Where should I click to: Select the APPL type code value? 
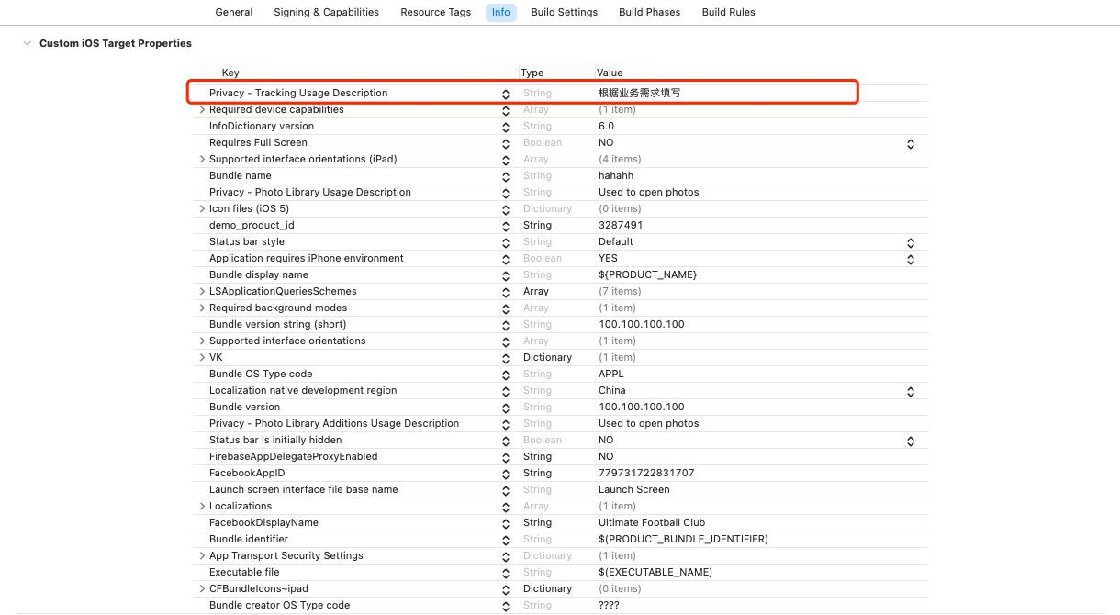[611, 374]
